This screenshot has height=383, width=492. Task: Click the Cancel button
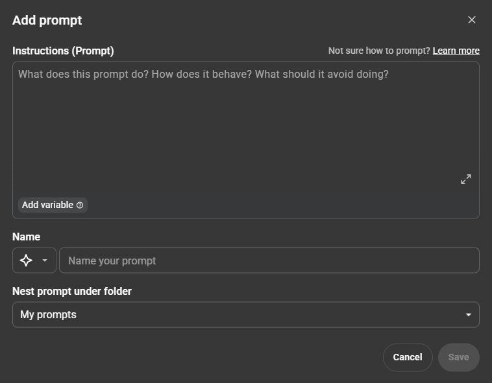point(408,357)
